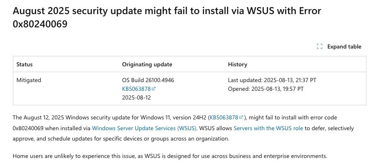Click the Status column header

pos(24,64)
